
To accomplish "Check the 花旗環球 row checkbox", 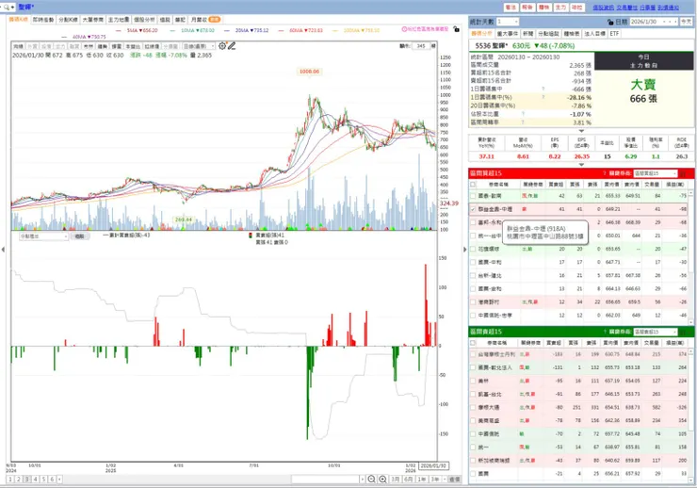I will point(473,249).
